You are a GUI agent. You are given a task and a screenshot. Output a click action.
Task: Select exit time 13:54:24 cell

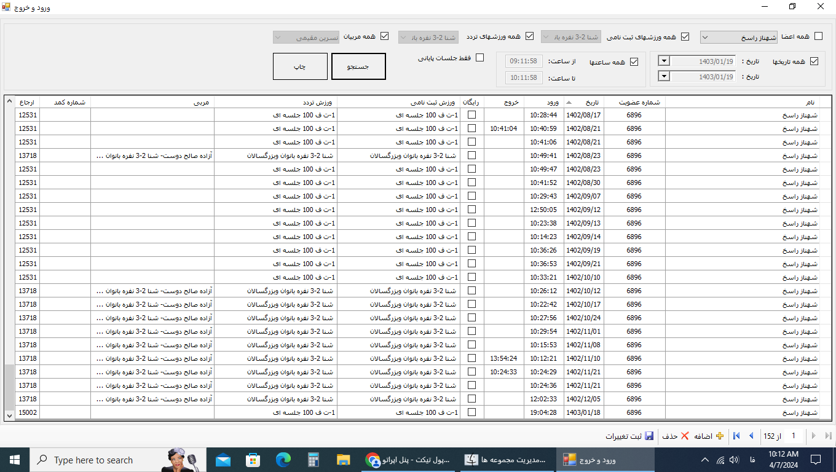click(504, 358)
